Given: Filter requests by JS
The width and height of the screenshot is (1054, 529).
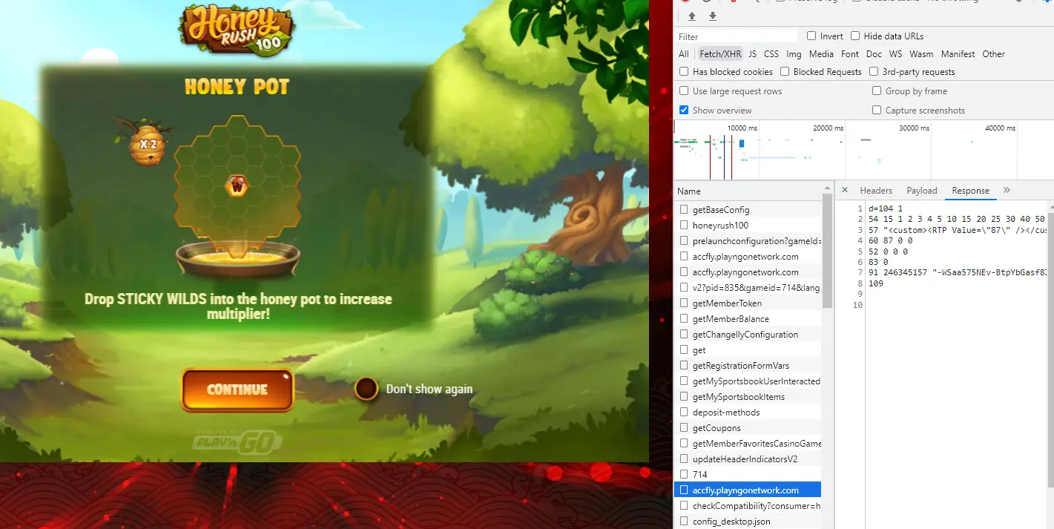Looking at the screenshot, I should coord(752,54).
